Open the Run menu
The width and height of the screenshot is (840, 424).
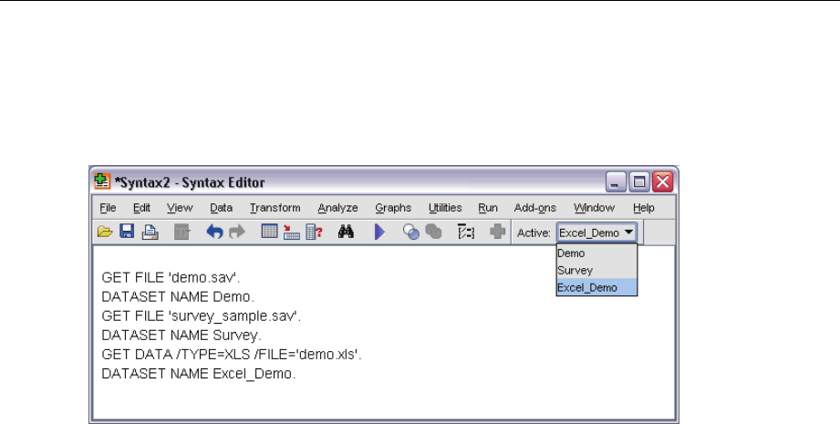(488, 208)
